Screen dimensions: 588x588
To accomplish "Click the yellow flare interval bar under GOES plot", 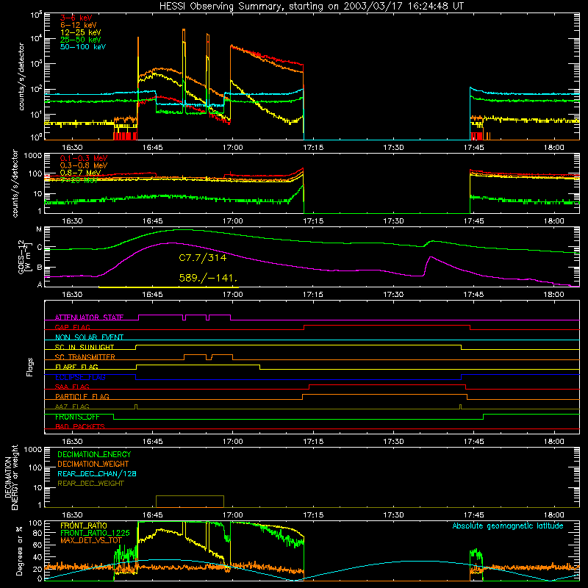I will 169,287.
